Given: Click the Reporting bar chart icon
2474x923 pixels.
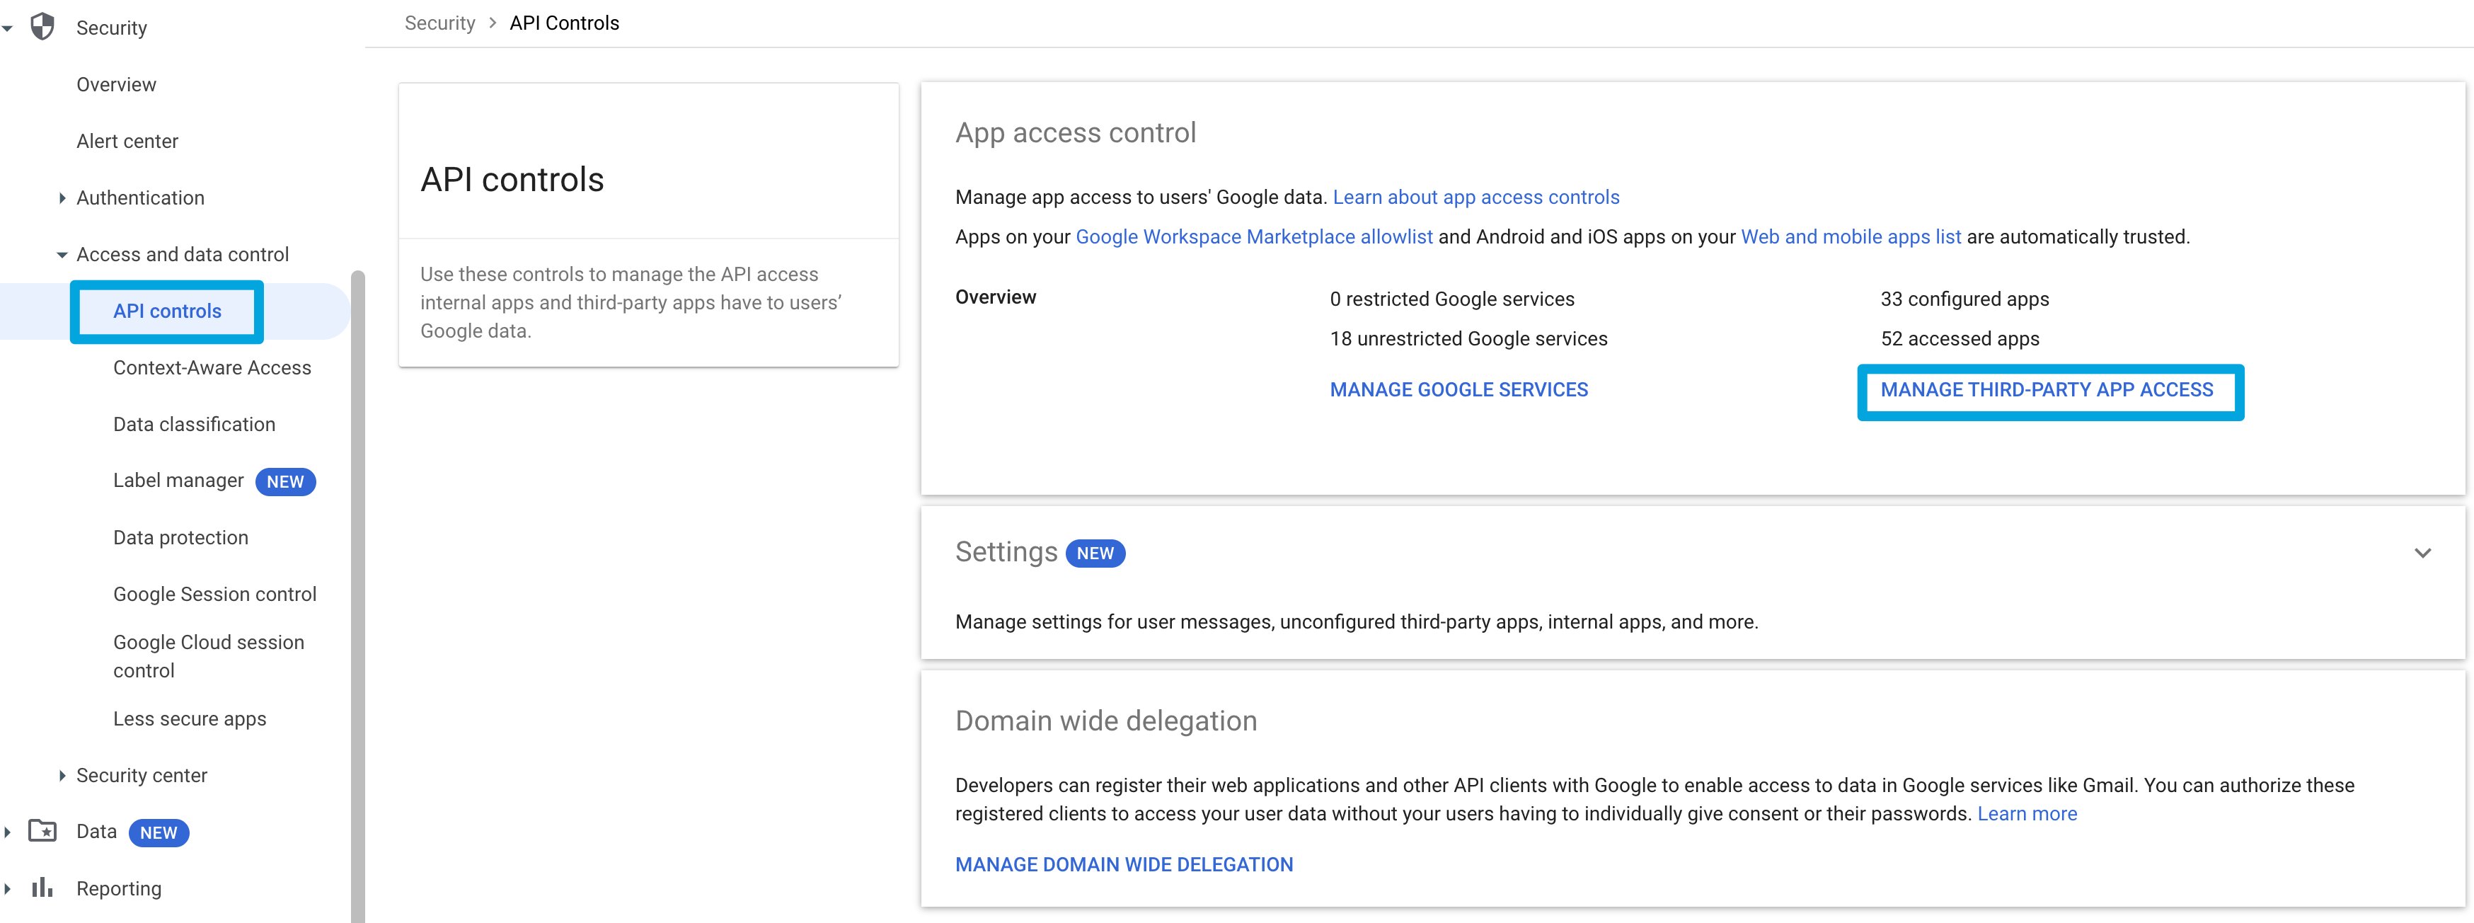Looking at the screenshot, I should click(x=42, y=888).
